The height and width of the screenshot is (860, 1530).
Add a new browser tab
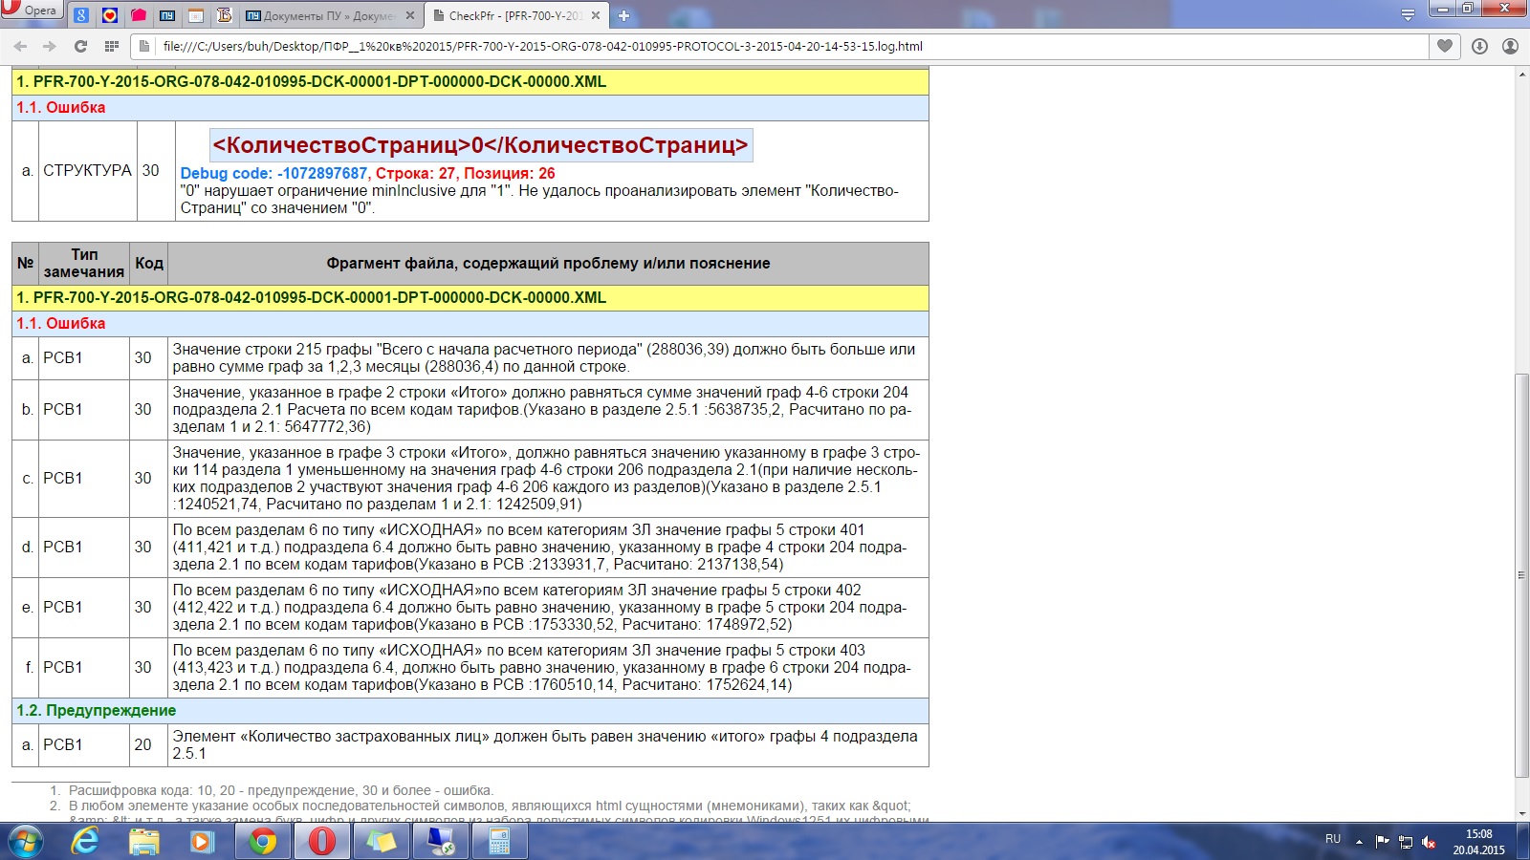(x=623, y=15)
